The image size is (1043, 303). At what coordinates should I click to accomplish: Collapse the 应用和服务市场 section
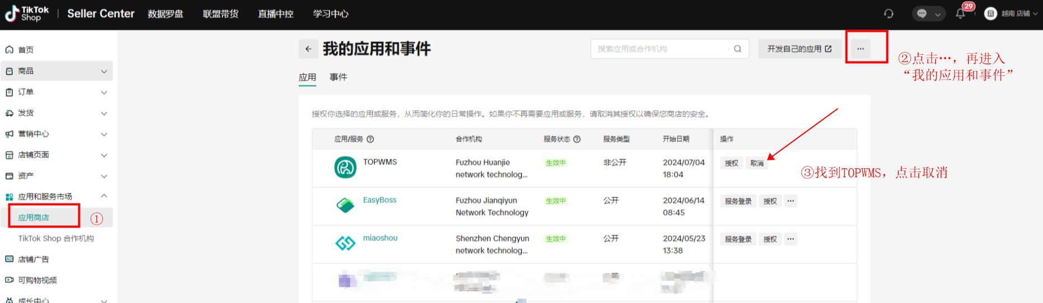[104, 196]
